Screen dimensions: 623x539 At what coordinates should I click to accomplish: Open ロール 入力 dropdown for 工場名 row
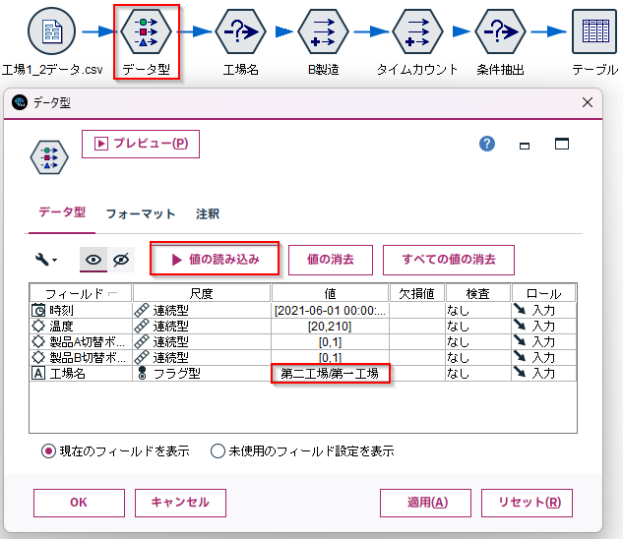point(543,374)
